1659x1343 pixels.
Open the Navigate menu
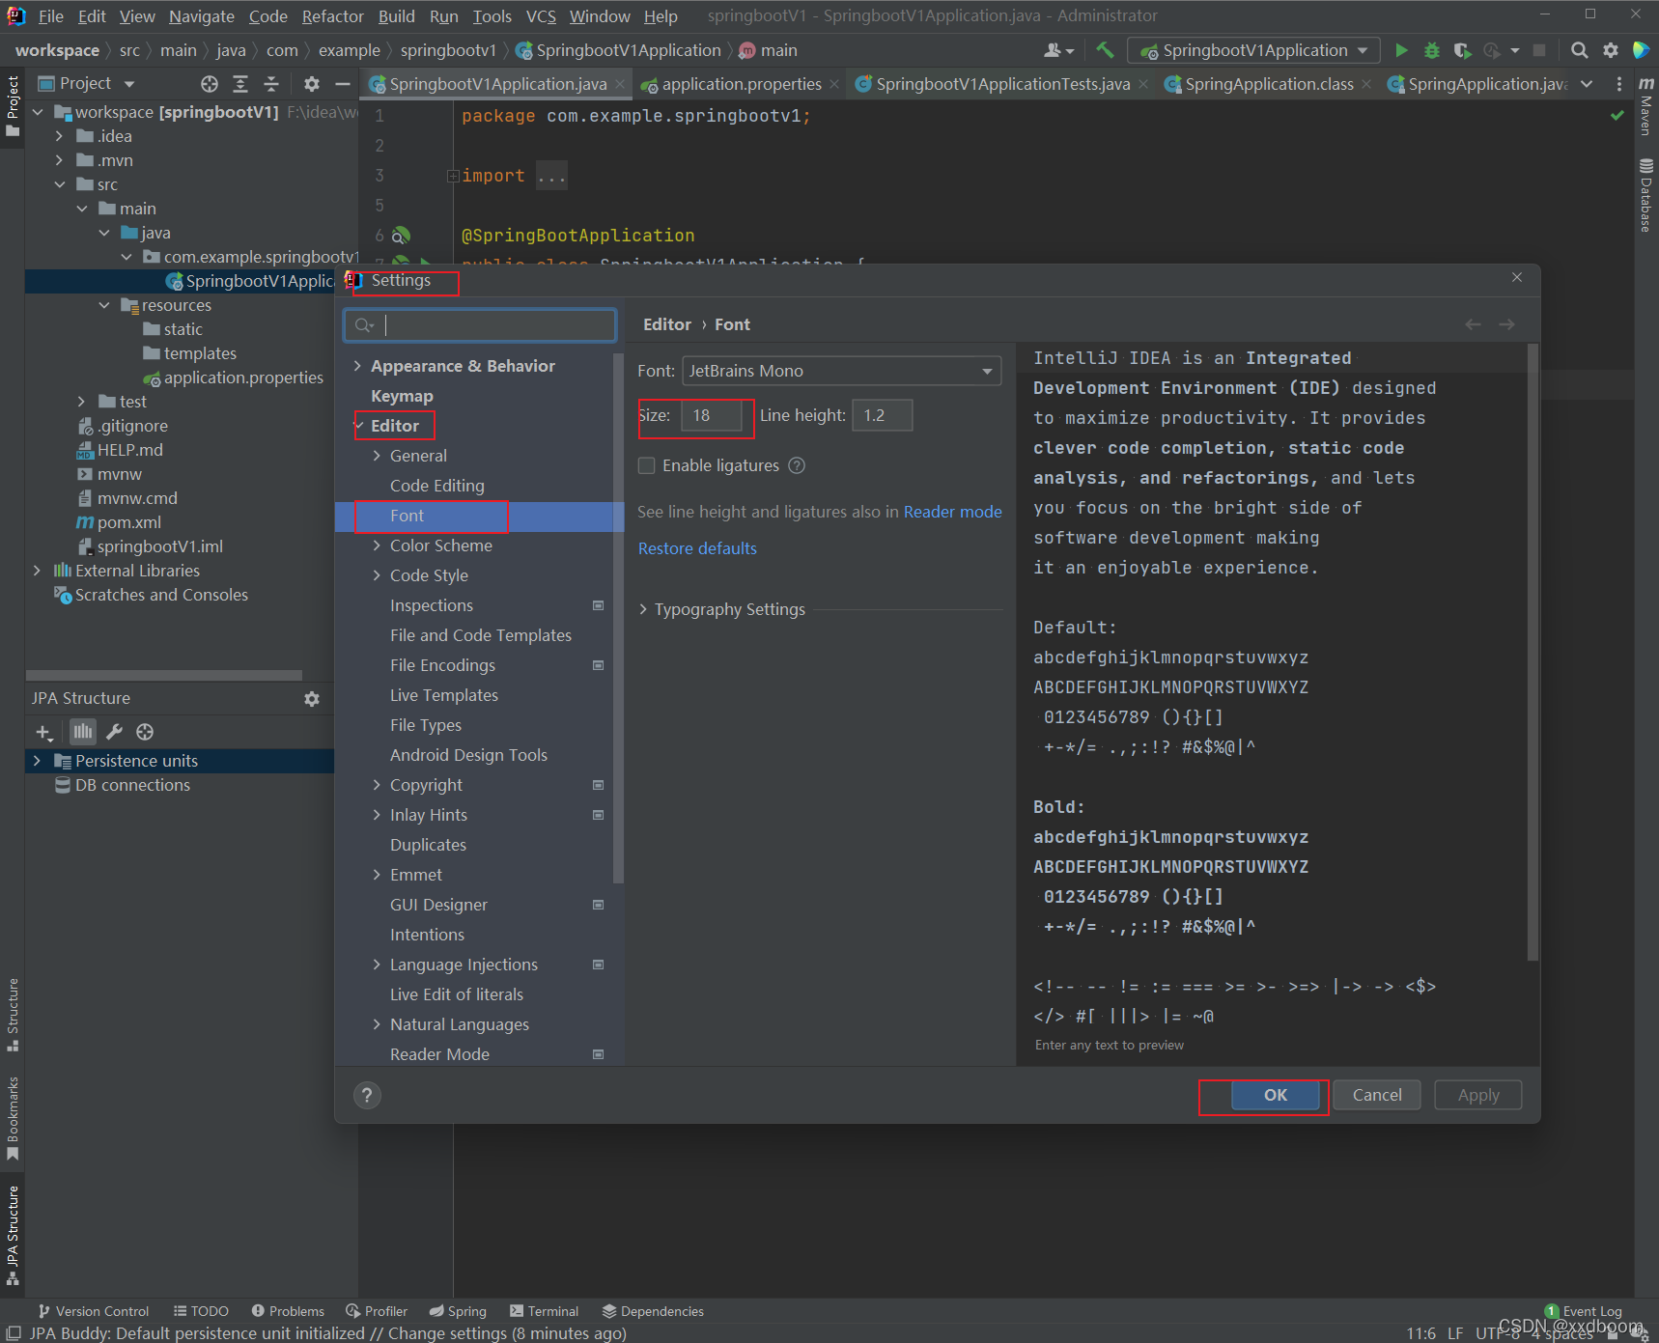[201, 16]
